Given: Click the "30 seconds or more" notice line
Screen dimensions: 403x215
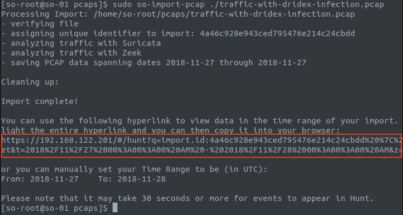Looking at the screenshot, I should [187, 198].
